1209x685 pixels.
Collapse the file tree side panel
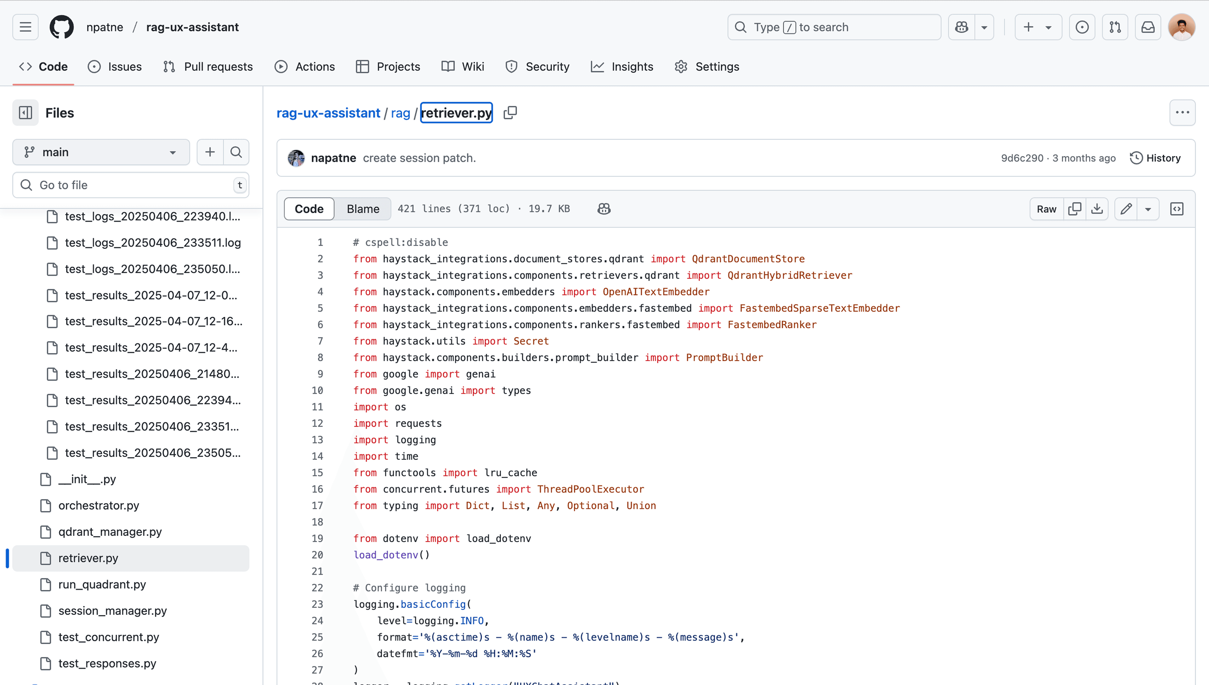(x=26, y=112)
